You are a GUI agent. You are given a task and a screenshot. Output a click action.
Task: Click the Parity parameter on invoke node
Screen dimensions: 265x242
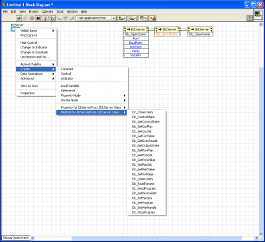coord(136,51)
